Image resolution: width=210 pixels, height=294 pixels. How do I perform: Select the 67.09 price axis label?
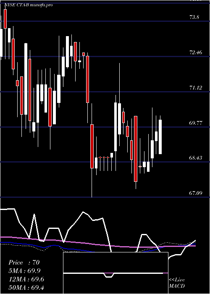click(x=196, y=193)
